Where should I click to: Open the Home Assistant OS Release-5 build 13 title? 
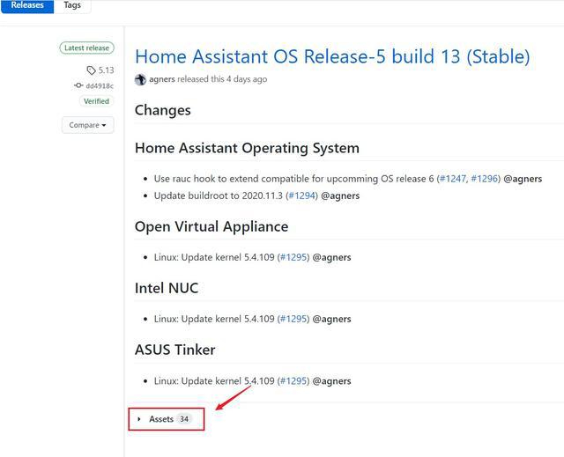(332, 56)
